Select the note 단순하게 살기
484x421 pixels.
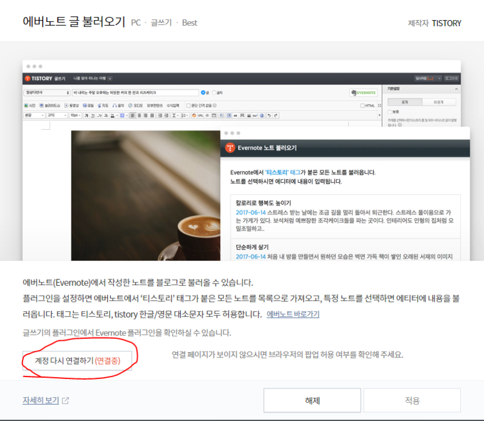pos(346,249)
